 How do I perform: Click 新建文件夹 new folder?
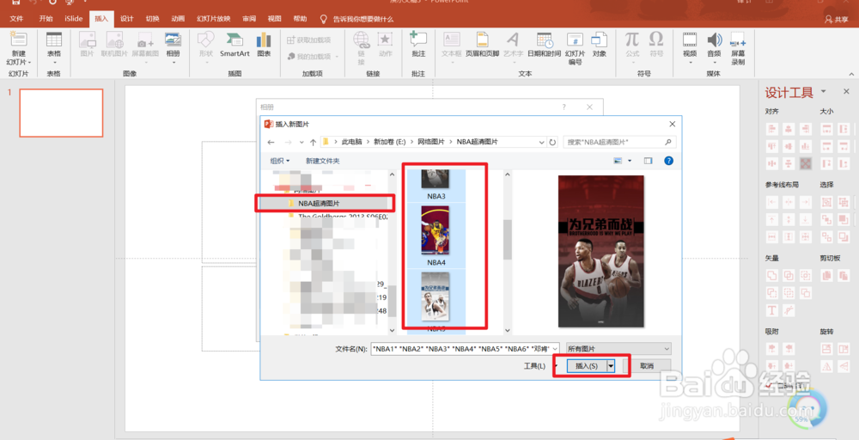[323, 161]
